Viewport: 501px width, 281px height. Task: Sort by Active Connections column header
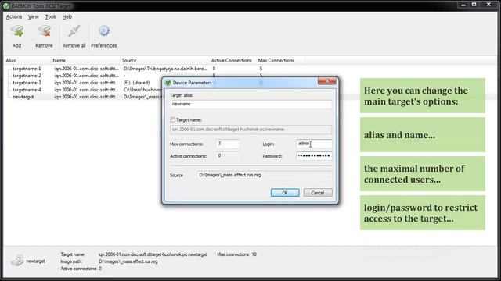click(x=232, y=60)
